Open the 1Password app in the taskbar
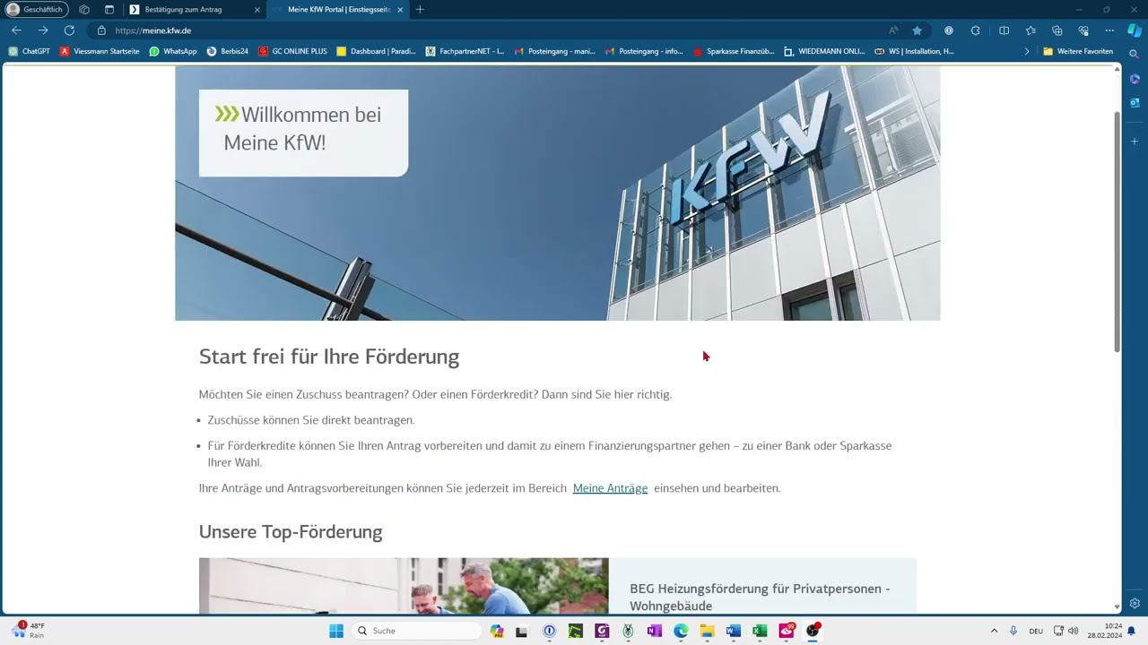 click(550, 631)
